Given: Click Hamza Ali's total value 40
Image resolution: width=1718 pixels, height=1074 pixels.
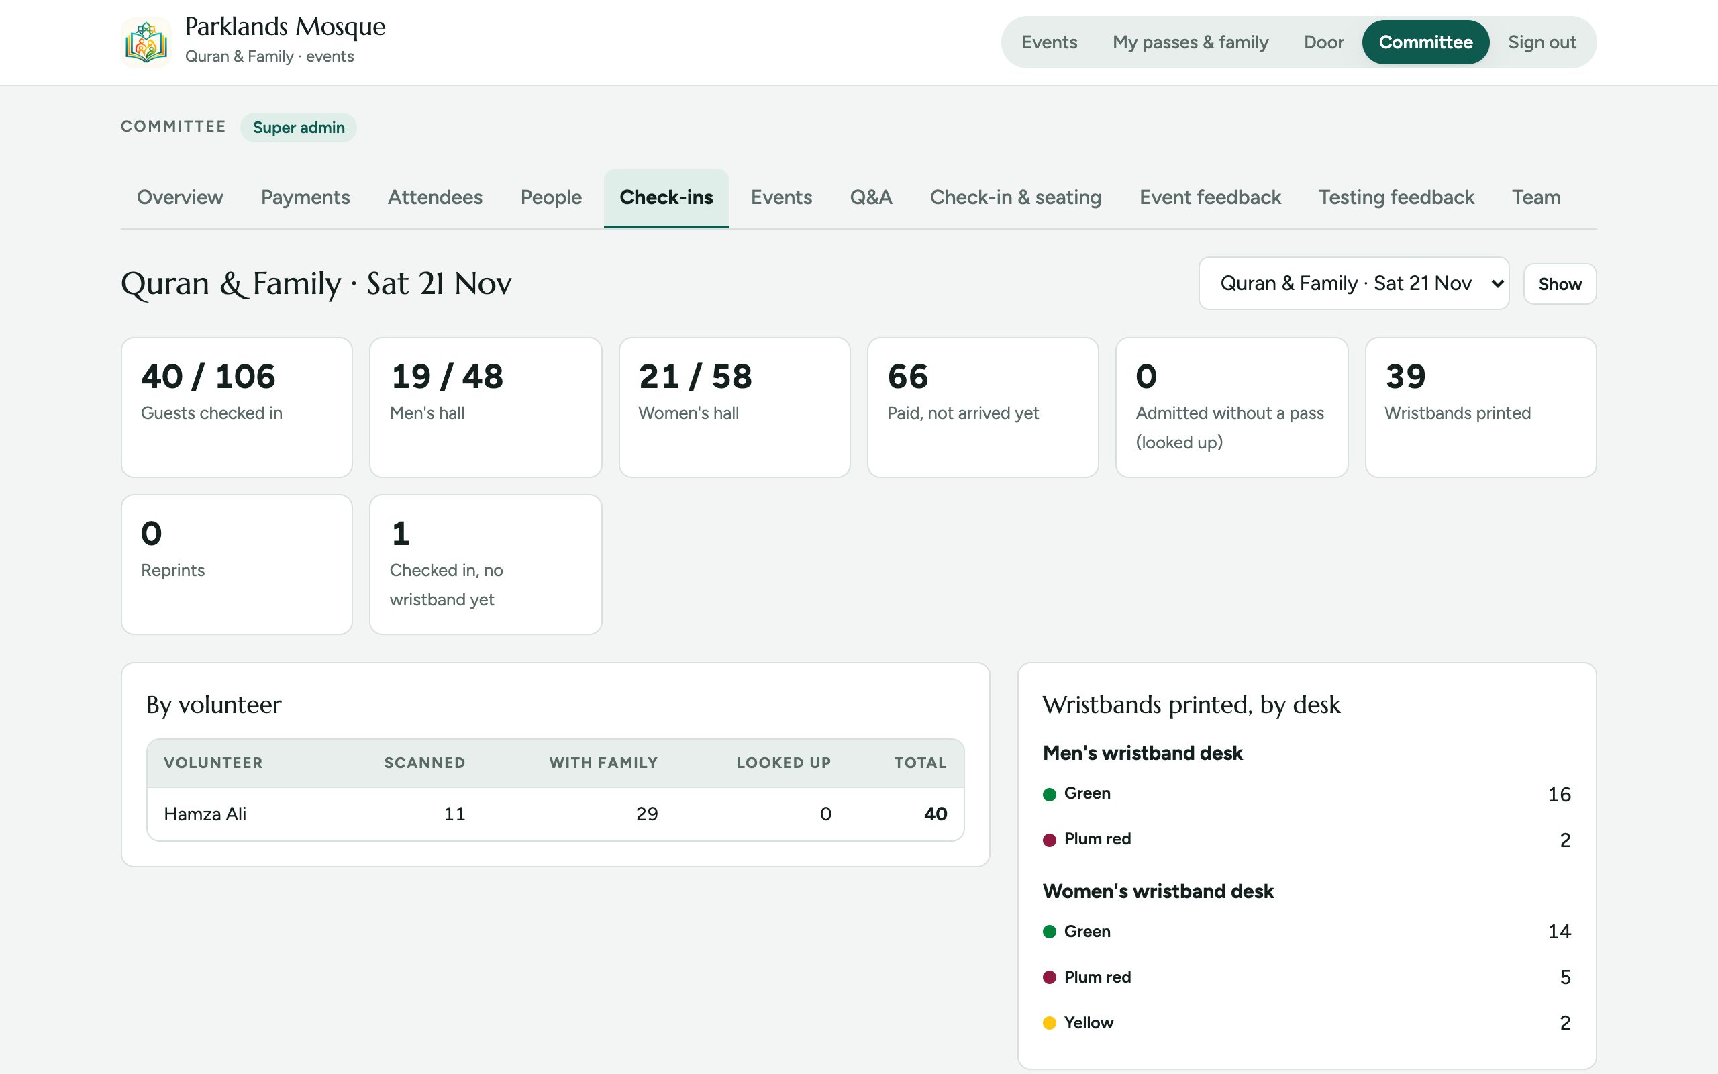Looking at the screenshot, I should (935, 814).
